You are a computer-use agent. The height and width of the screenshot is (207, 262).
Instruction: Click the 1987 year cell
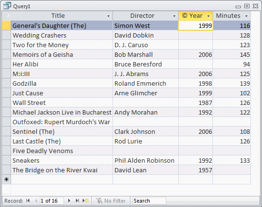click(x=196, y=103)
